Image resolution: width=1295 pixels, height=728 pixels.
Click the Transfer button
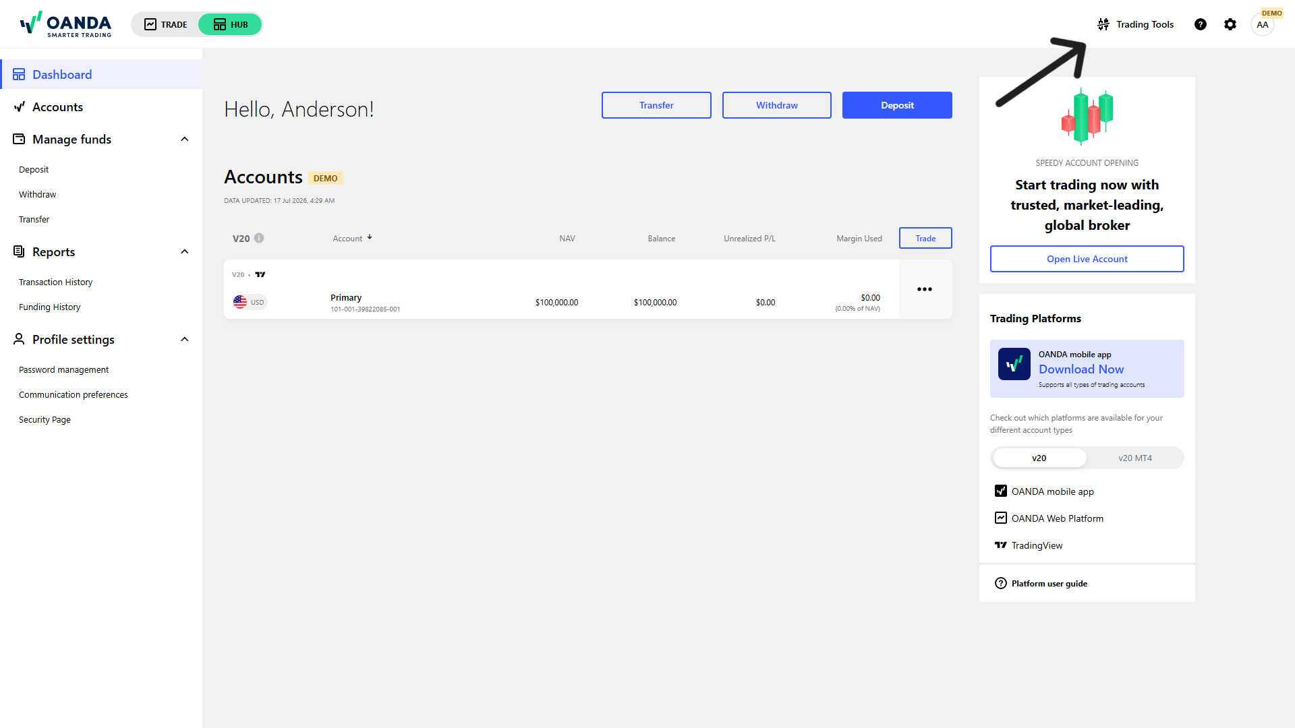(x=656, y=105)
